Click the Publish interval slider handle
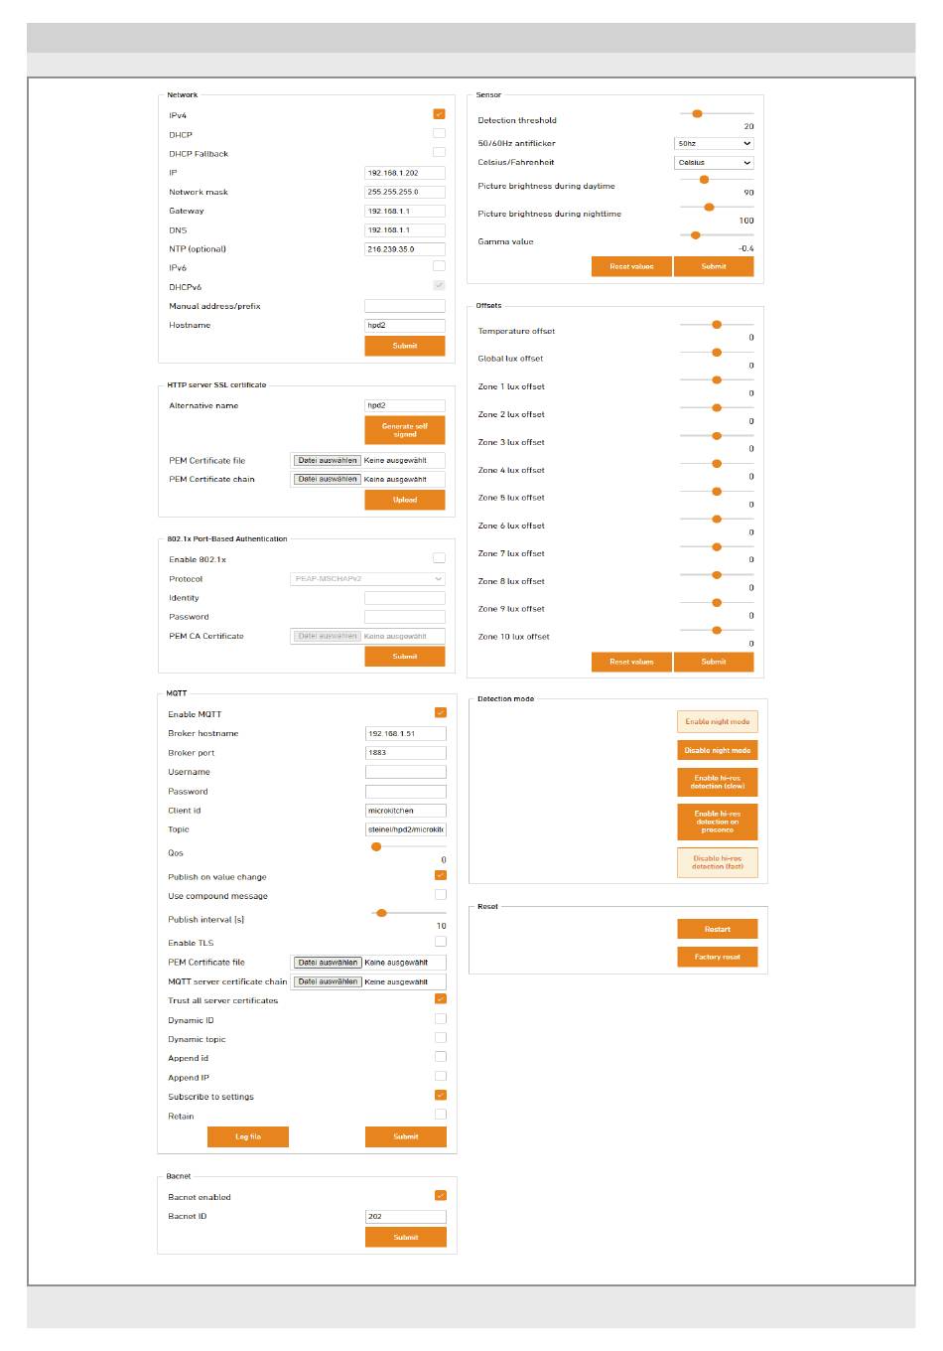Screen dimensions: 943x1351 (x=381, y=912)
